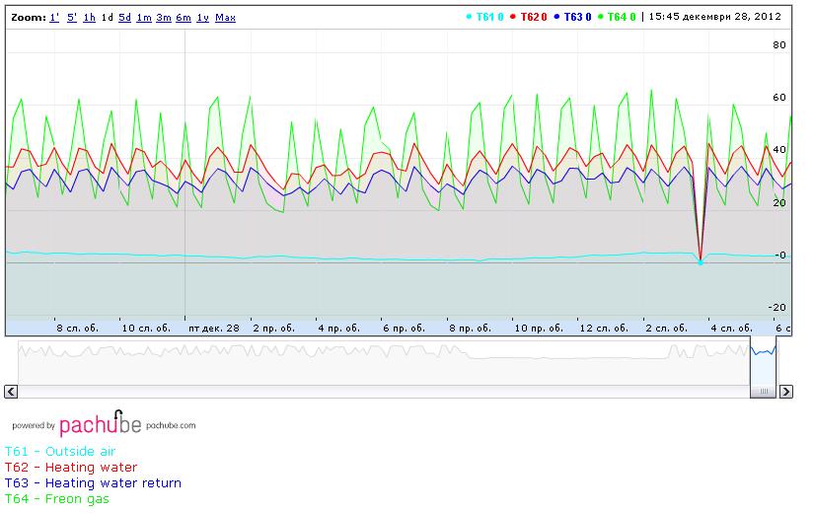Screen dimensions: 813x514
Task: Select the 6m zoom range
Action: tap(184, 18)
